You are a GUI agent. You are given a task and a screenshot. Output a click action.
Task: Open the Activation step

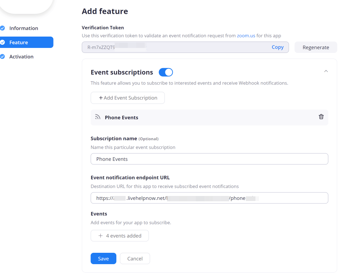pos(22,56)
